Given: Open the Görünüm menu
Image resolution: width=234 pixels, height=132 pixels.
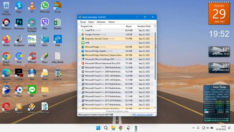Looking at the screenshot, I should [x=101, y=22].
